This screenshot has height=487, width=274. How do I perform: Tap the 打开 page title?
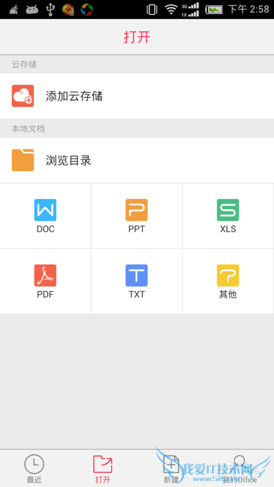pos(137,37)
